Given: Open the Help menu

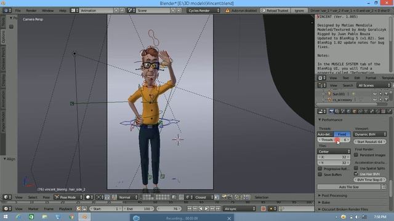Looking at the screenshot, I should click(63, 10).
